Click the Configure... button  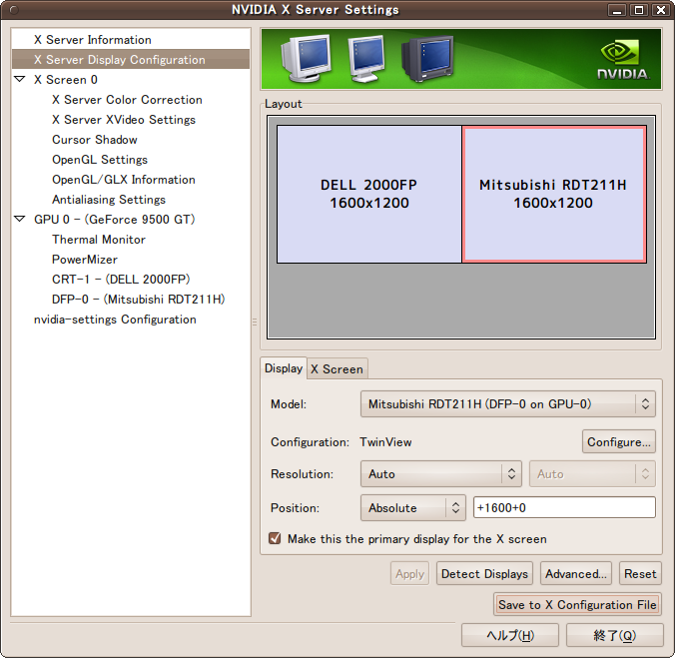(618, 441)
